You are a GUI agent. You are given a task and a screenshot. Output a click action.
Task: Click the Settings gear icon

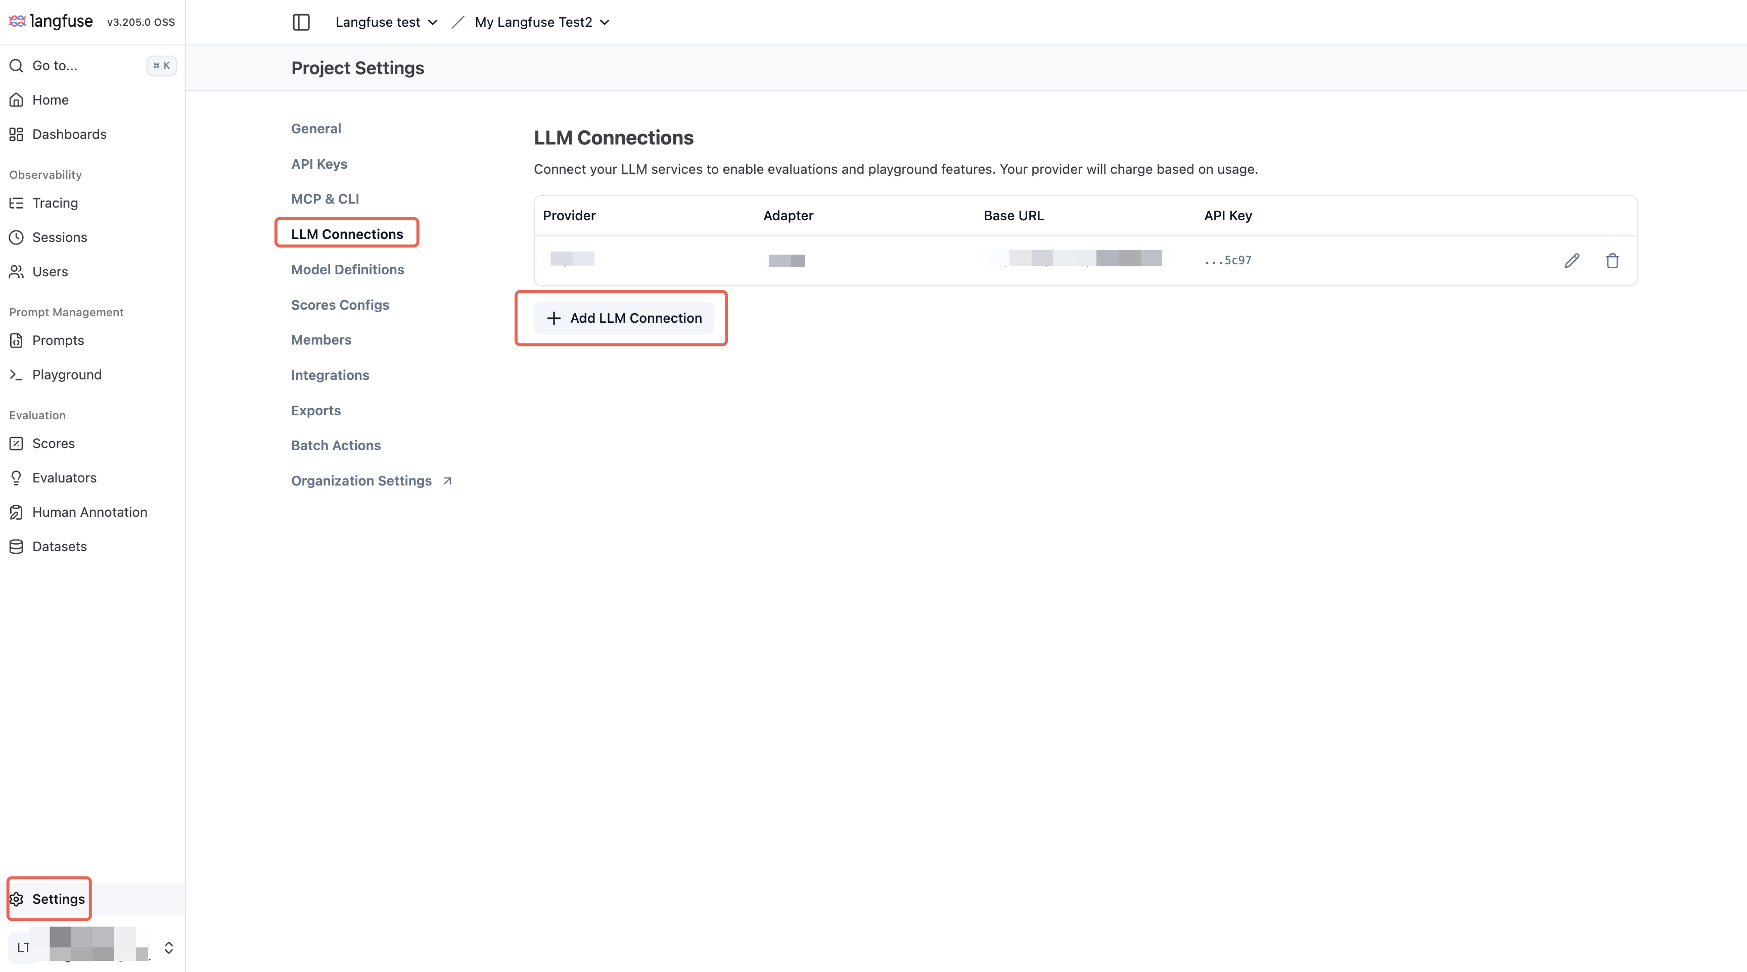16,899
